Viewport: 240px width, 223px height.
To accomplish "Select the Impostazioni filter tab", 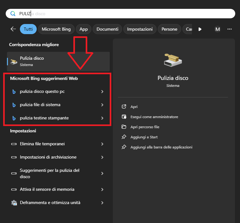I will (x=140, y=29).
